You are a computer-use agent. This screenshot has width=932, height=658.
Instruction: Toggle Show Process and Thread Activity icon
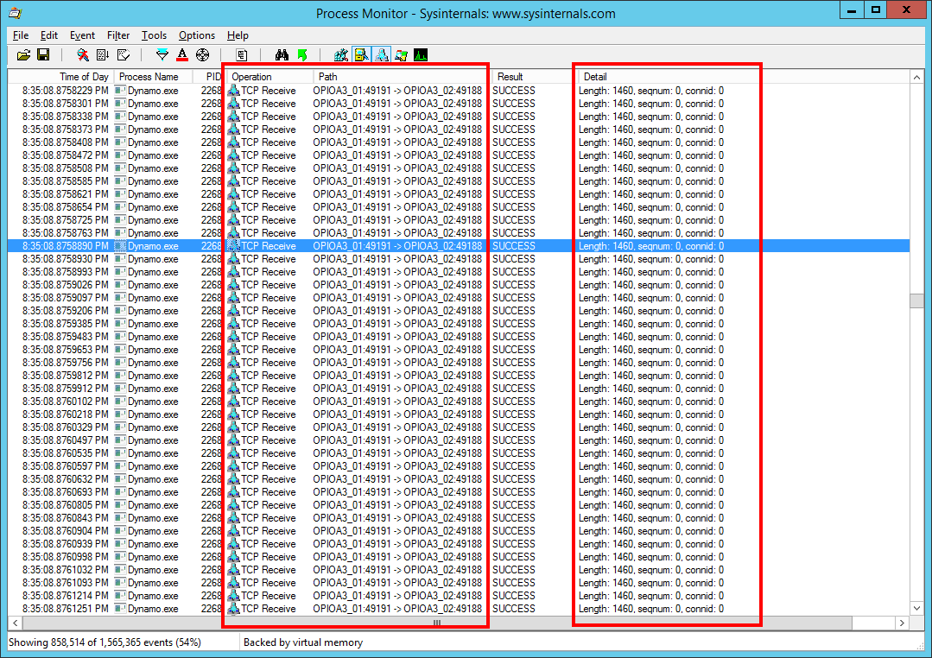tap(401, 55)
